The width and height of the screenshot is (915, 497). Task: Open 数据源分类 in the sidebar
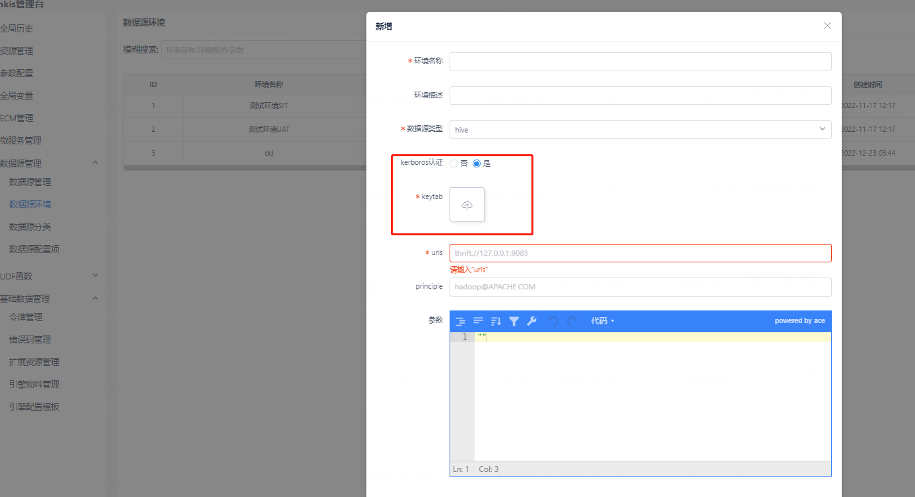tap(30, 227)
